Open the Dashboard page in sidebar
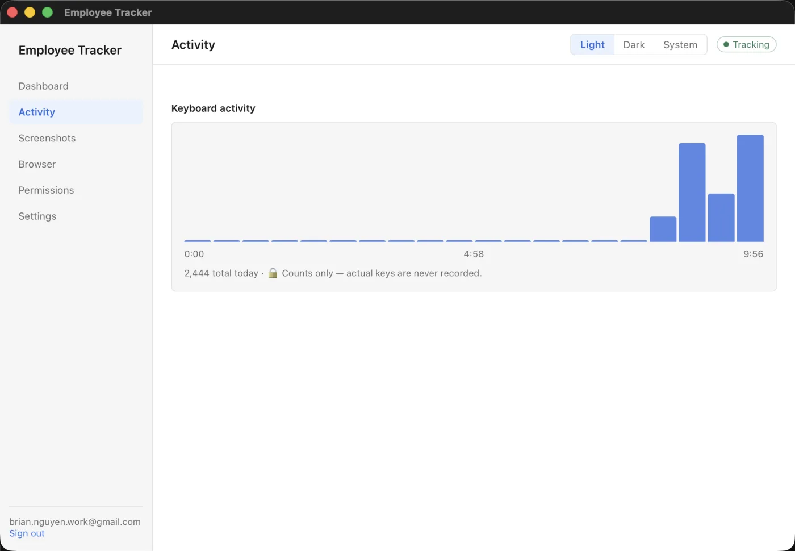This screenshot has width=795, height=551. tap(76, 86)
